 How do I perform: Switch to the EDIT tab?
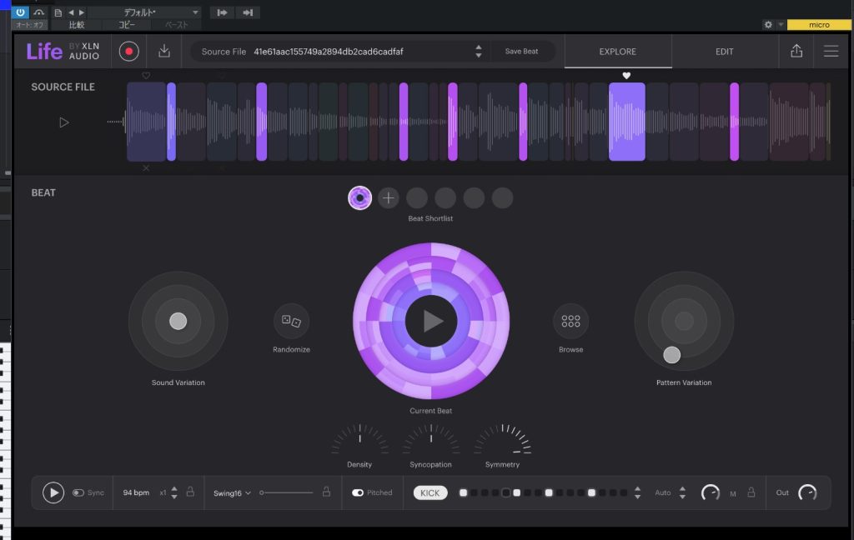click(724, 52)
